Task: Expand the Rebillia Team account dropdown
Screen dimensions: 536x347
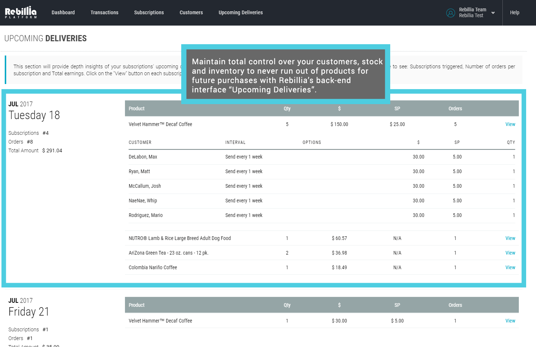Action: pos(493,13)
